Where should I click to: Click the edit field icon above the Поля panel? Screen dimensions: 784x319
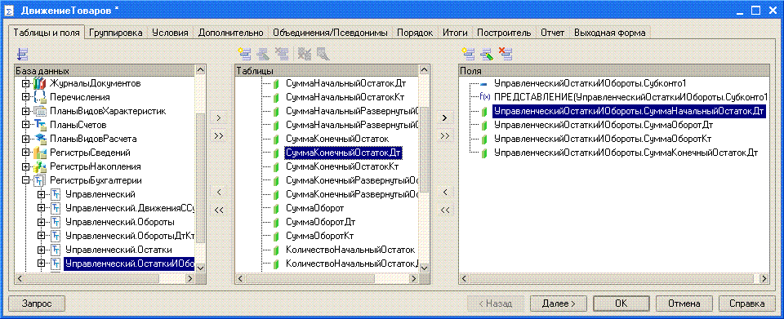487,54
